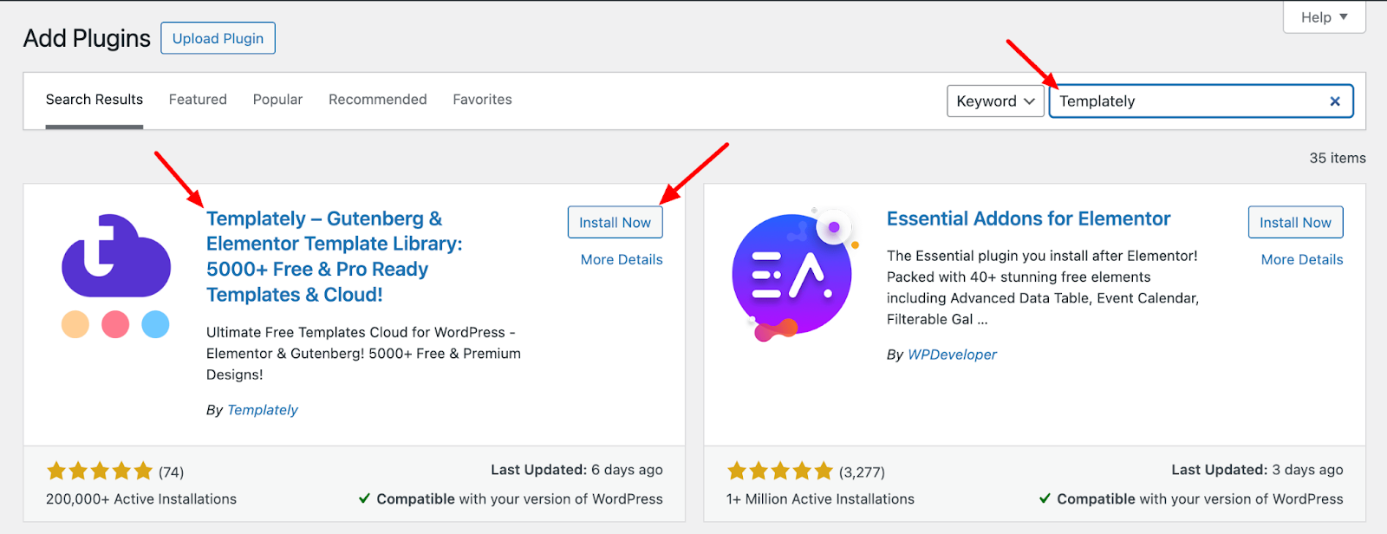1387x534 pixels.
Task: Click the Essential Addons plugin description
Action: [x=1043, y=288]
